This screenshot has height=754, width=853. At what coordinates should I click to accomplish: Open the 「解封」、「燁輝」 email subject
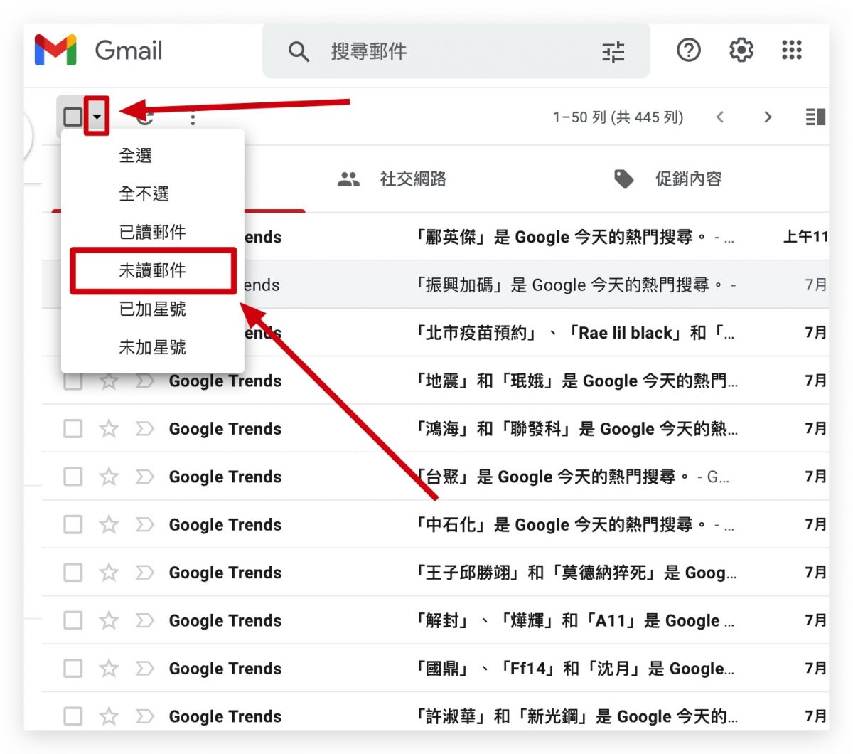coord(574,620)
